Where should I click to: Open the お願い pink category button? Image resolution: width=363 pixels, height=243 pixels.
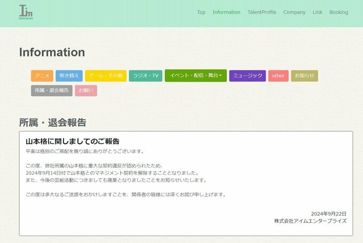coord(86,91)
